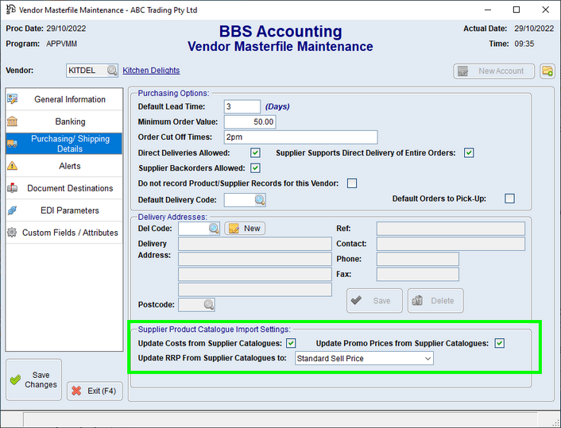This screenshot has height=428, width=561.
Task: Click the Order Cut Off Times field
Action: pos(300,137)
